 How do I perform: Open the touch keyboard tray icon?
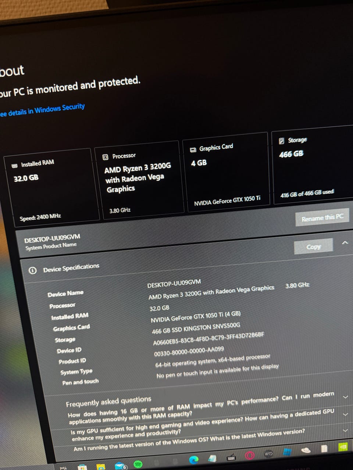[x=231, y=458]
